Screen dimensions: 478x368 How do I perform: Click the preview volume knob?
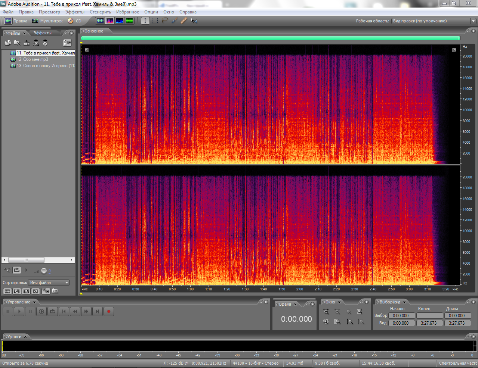click(44, 271)
